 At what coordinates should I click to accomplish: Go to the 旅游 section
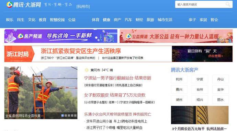pos(150,20)
